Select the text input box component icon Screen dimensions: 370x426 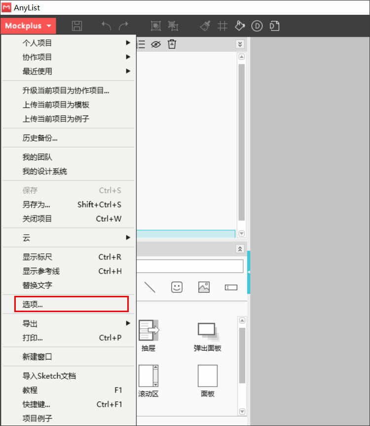pos(231,287)
